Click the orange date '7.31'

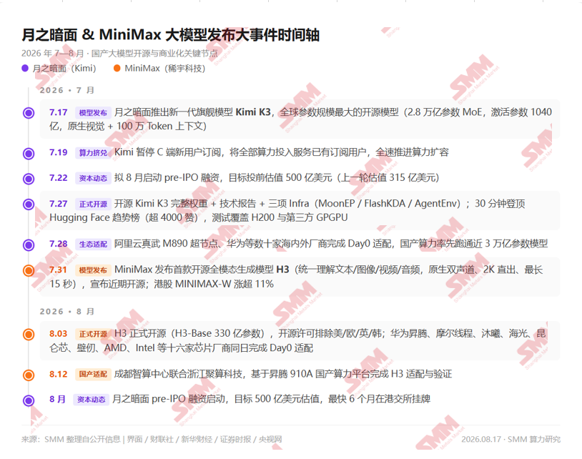point(59,270)
